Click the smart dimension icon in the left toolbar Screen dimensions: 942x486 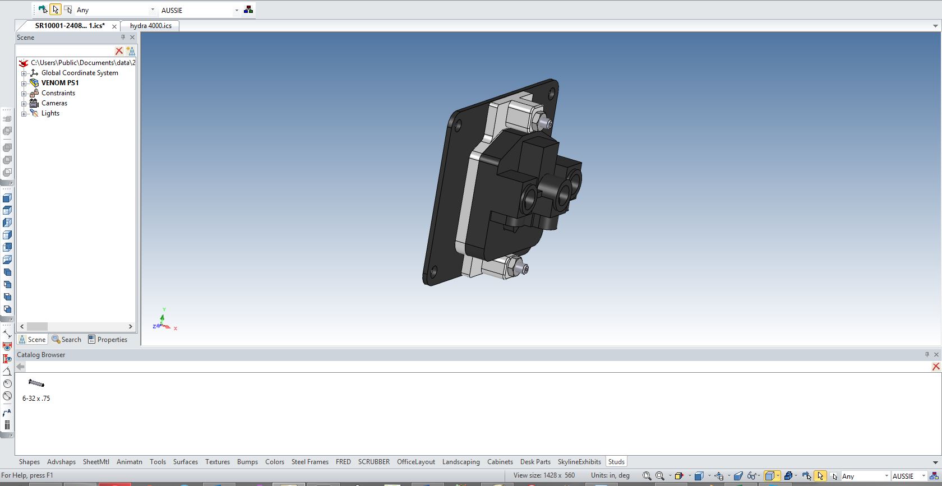[7, 333]
